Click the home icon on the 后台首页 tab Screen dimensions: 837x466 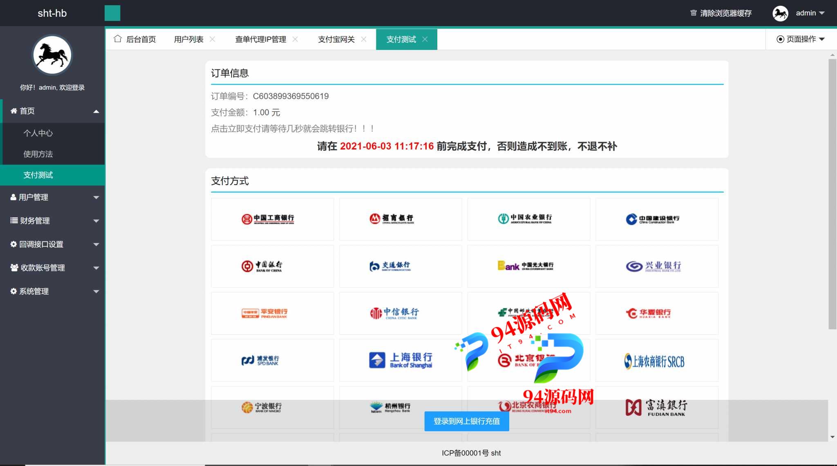pos(118,39)
